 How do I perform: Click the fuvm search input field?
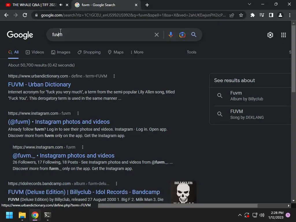102,35
